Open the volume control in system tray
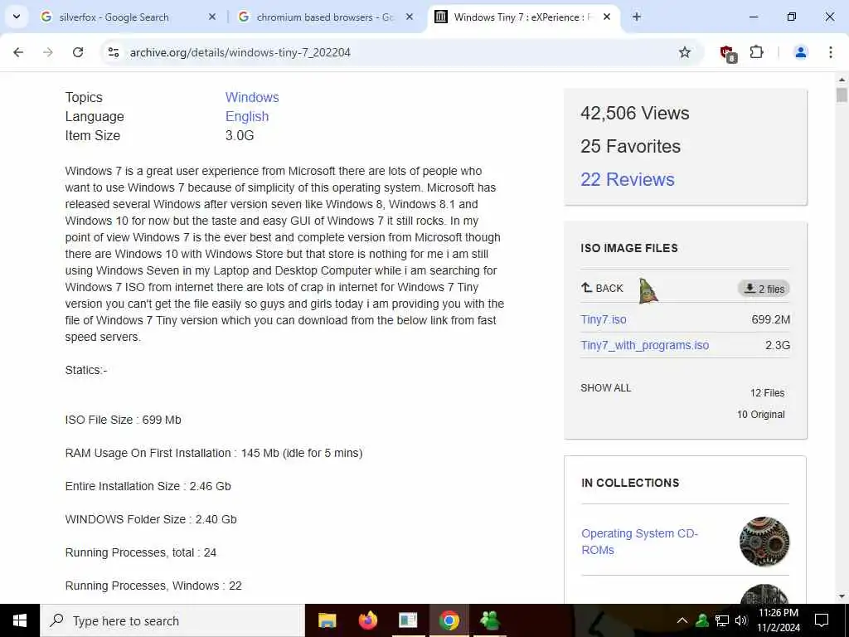The image size is (849, 637). click(741, 620)
